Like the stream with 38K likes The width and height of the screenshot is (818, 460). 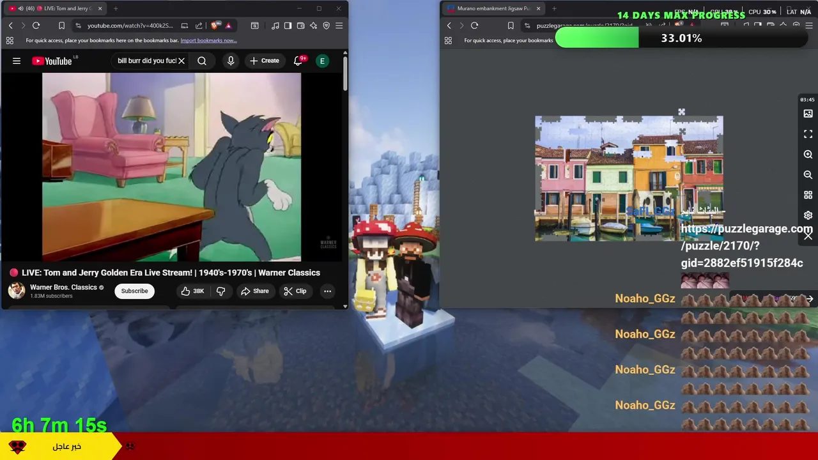click(192, 291)
